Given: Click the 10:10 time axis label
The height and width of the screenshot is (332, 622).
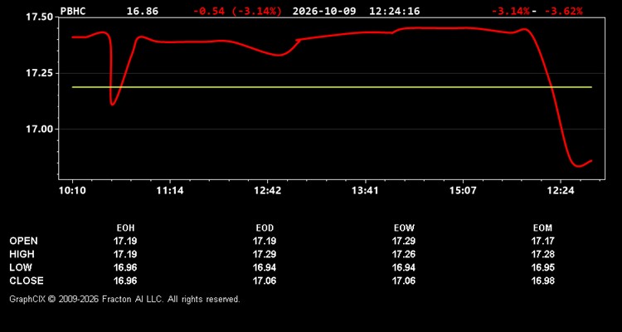Looking at the screenshot, I should [72, 191].
